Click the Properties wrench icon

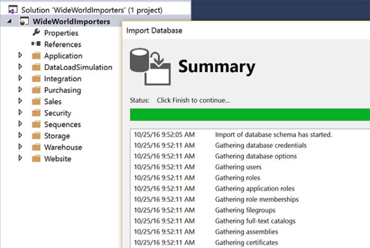[x=36, y=33]
